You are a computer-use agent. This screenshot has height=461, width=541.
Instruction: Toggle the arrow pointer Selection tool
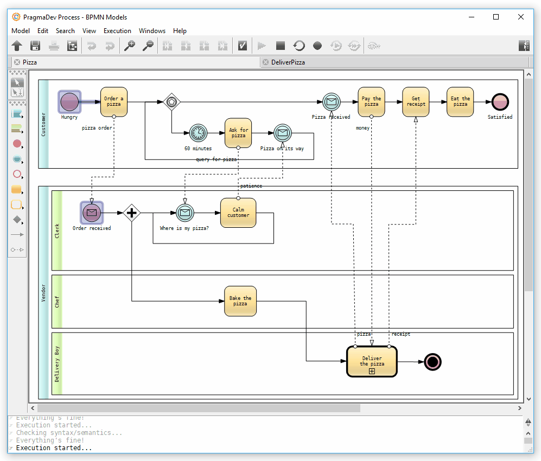(x=17, y=82)
